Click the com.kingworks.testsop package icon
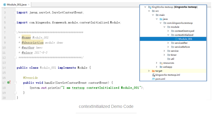 165,23
